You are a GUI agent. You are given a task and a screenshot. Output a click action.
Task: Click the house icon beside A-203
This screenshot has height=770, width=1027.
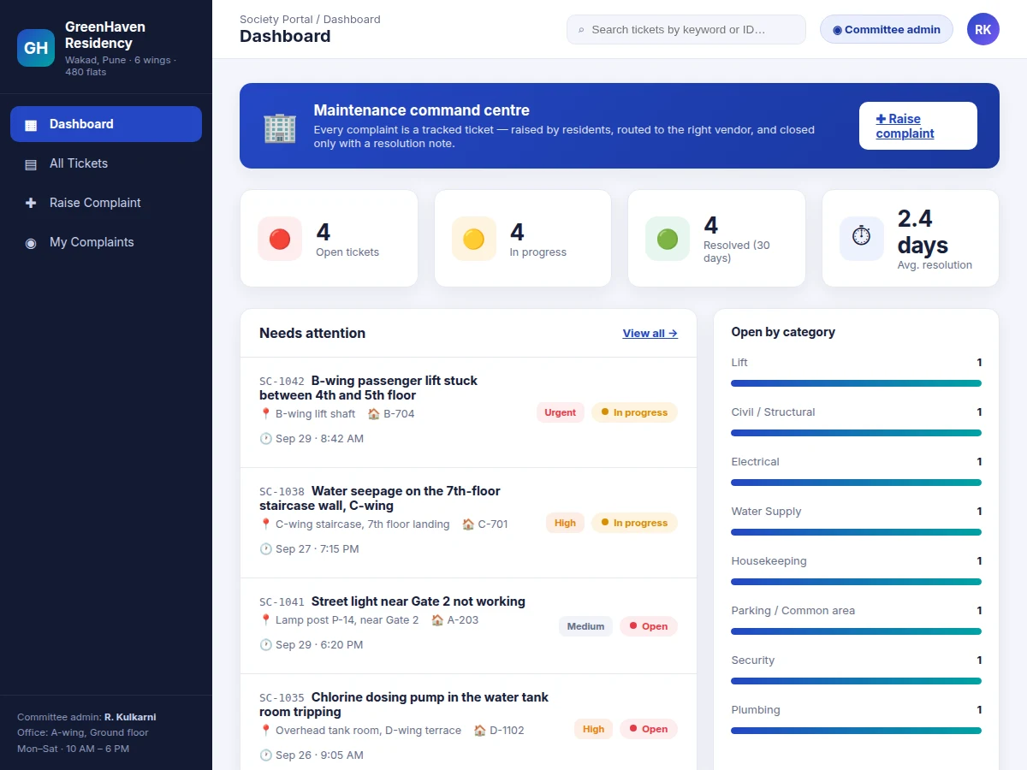pyautogui.click(x=437, y=620)
